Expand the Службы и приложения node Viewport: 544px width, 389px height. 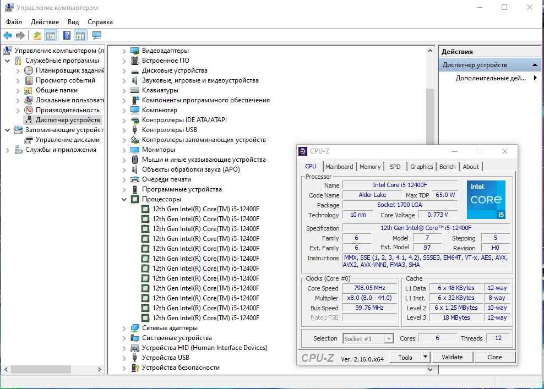click(7, 150)
